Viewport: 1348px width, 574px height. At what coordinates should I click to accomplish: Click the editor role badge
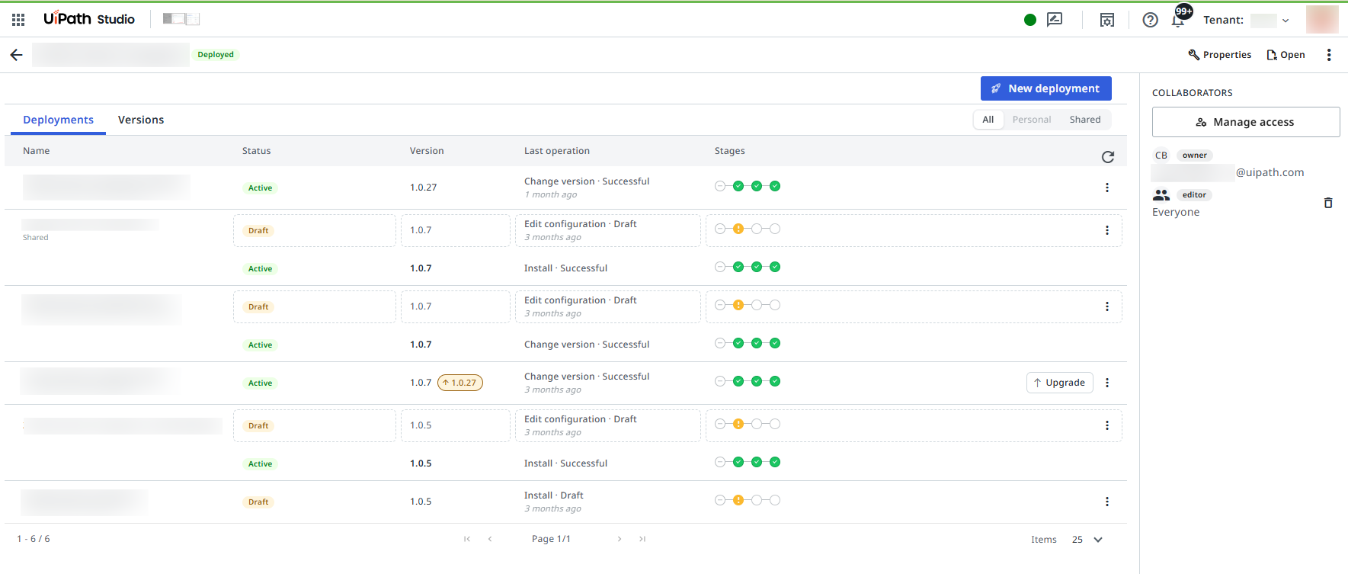pyautogui.click(x=1194, y=195)
